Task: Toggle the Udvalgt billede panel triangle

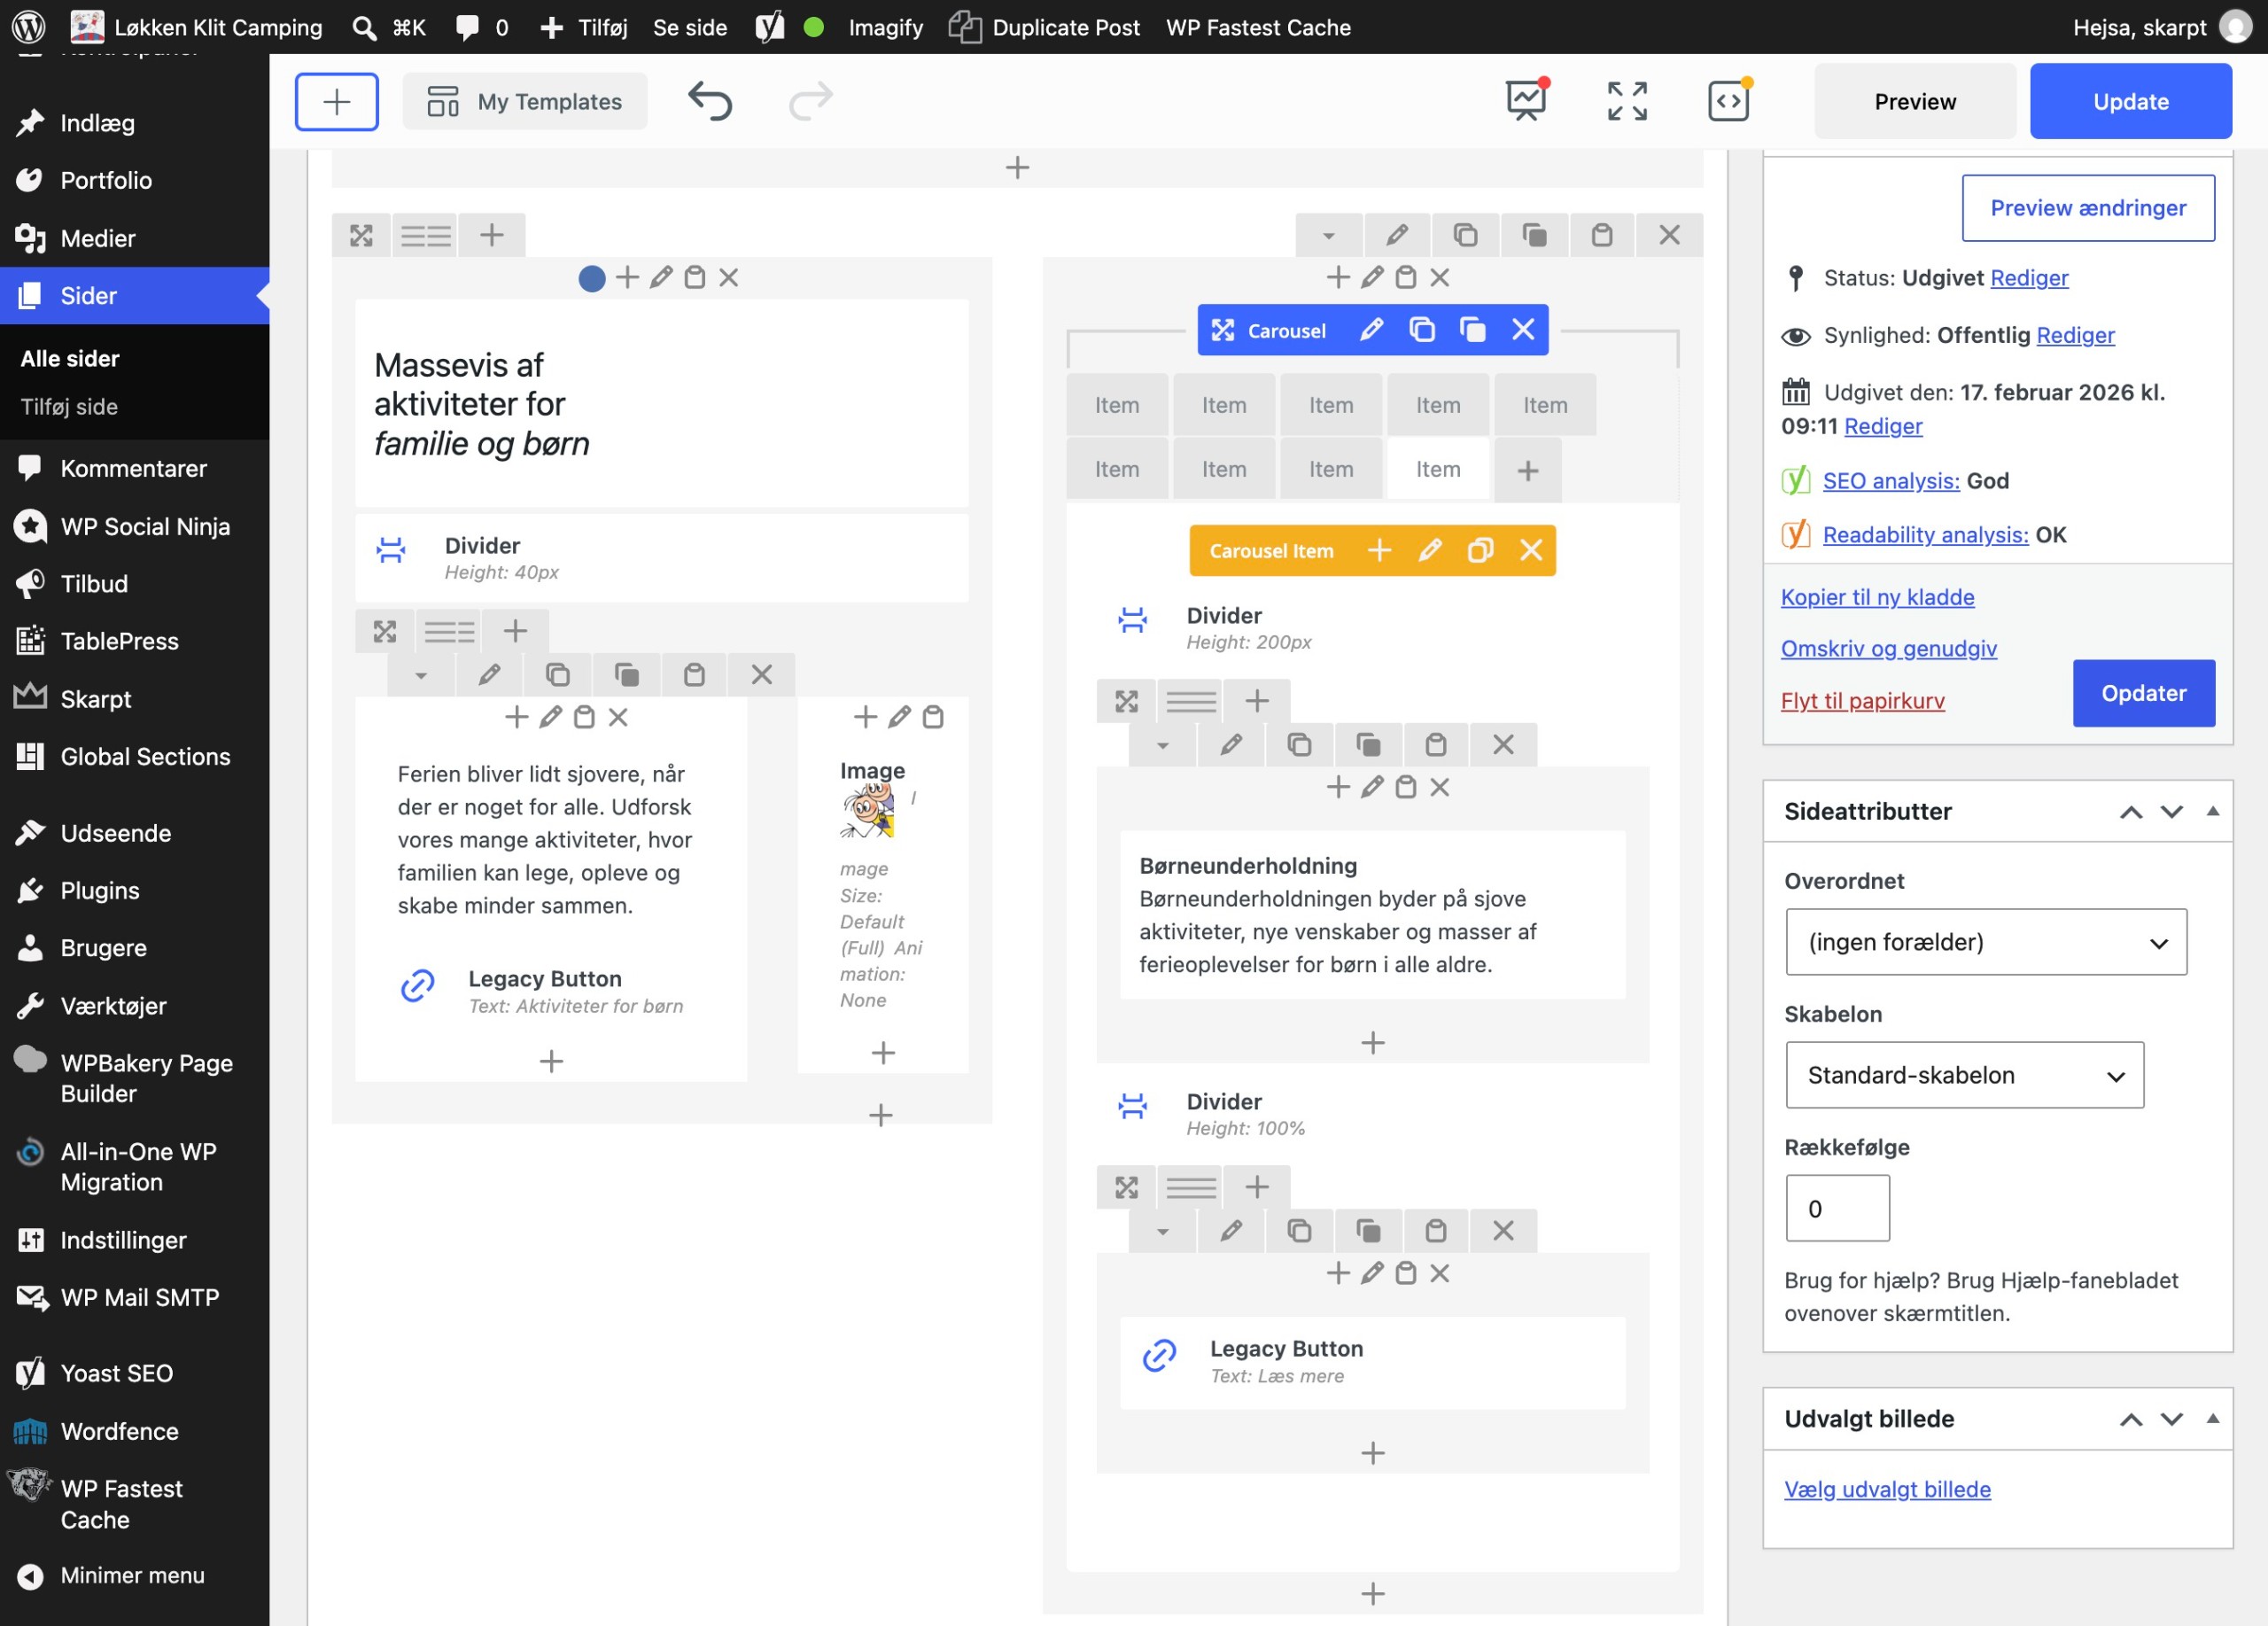Action: [x=2212, y=1419]
